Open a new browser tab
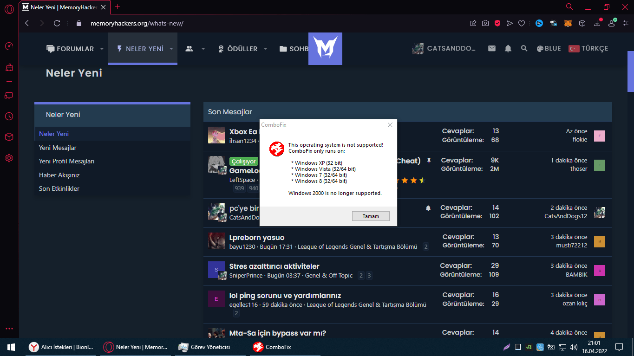This screenshot has width=634, height=356. click(117, 7)
